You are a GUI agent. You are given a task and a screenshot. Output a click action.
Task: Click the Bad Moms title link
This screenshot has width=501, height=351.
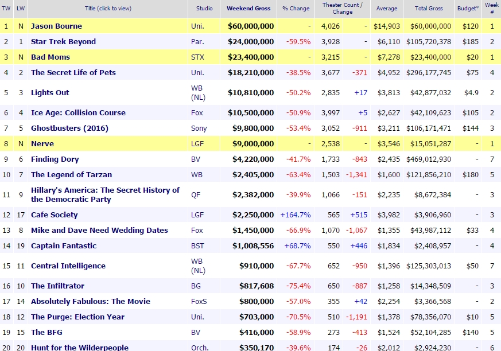(x=51, y=57)
